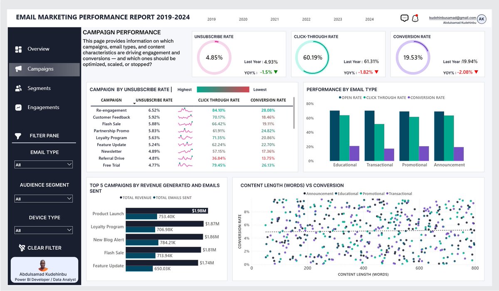
Task: Select the 2022 year filter
Action: (x=306, y=20)
